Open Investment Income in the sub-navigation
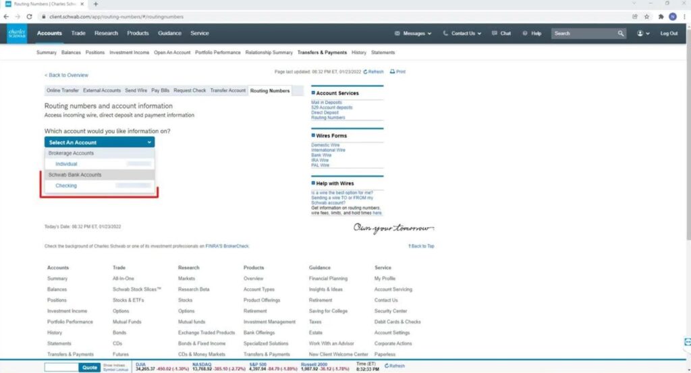Viewport: 691px width, 373px height. click(x=129, y=53)
